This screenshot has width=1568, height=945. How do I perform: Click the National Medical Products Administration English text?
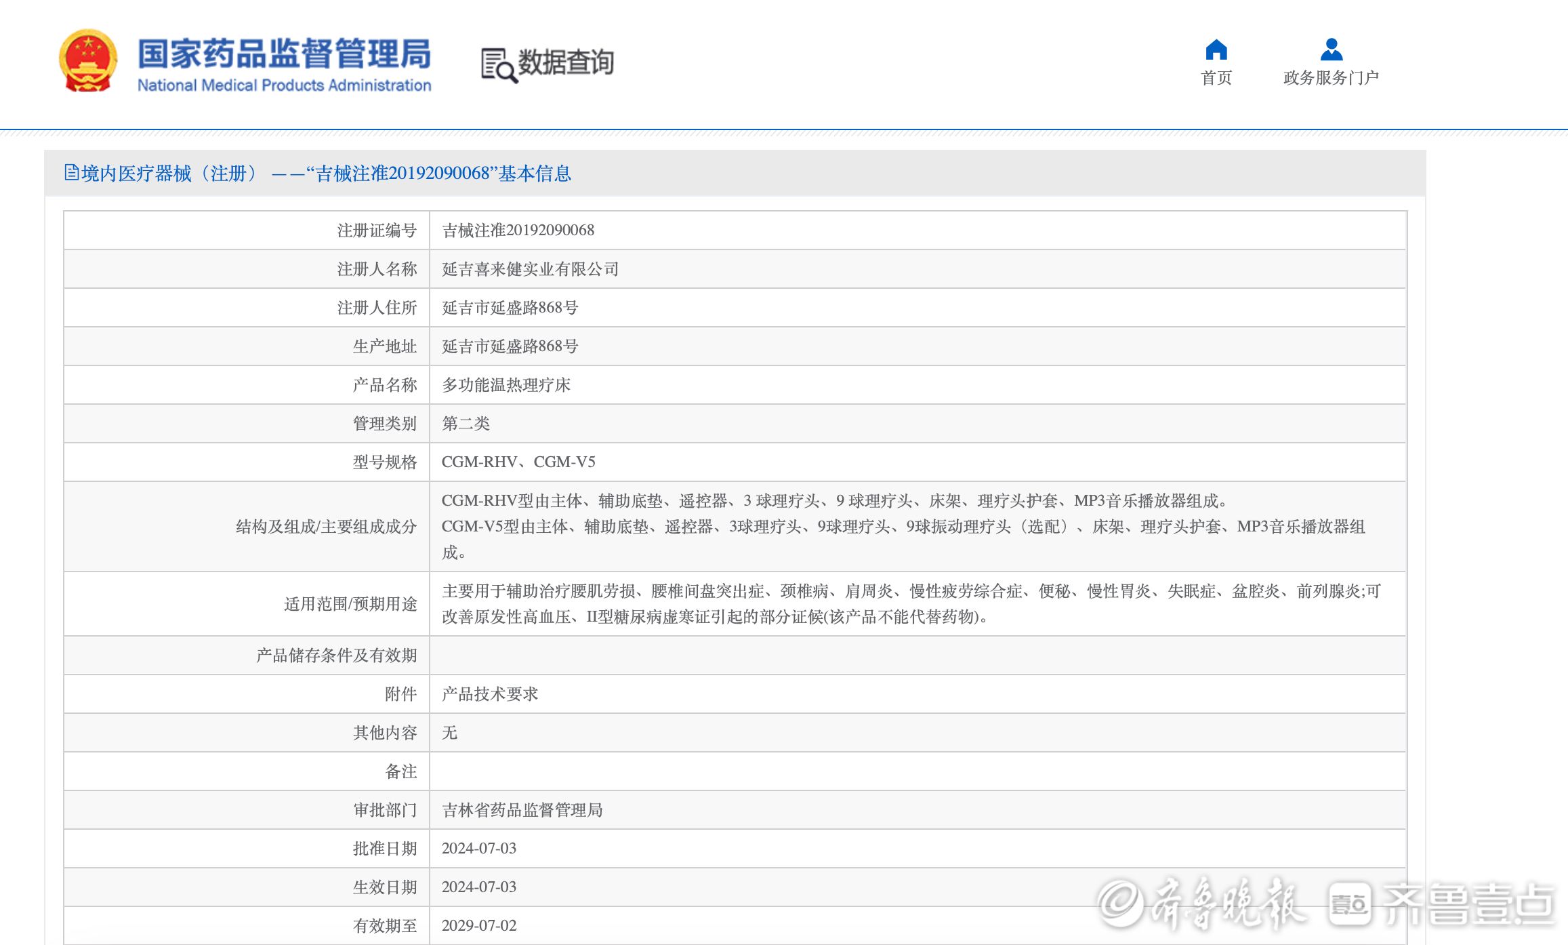coord(284,85)
